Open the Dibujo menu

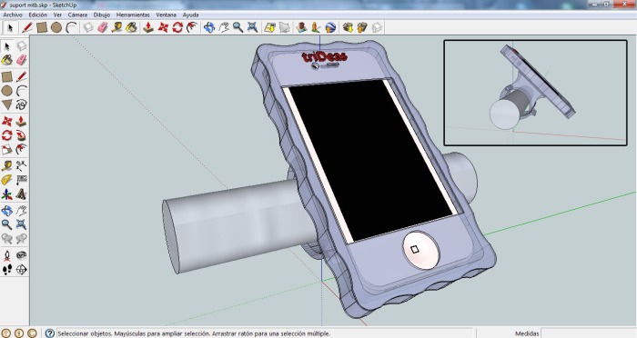[102, 15]
